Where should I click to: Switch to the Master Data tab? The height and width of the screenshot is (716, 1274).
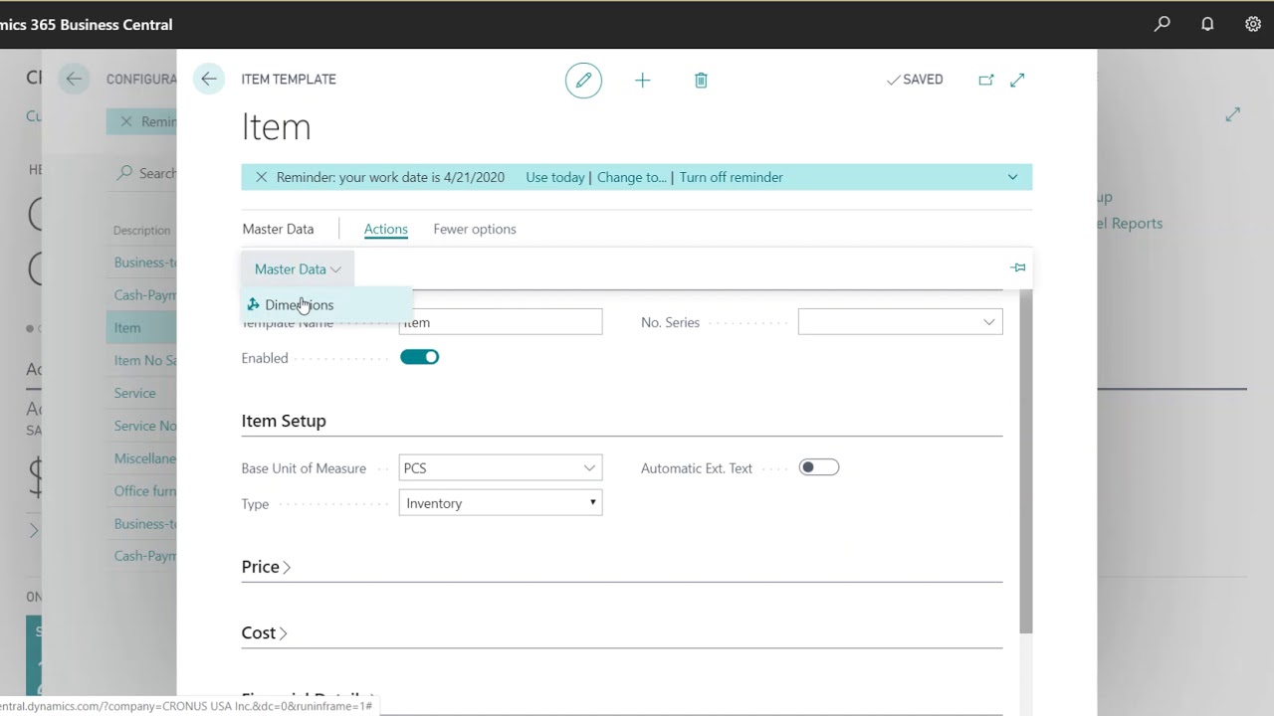coord(278,229)
